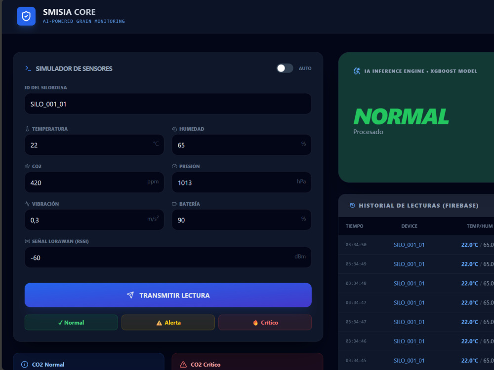Click the radio signal icon next to Señal LoRaWAN
494x370 pixels.
pyautogui.click(x=27, y=241)
